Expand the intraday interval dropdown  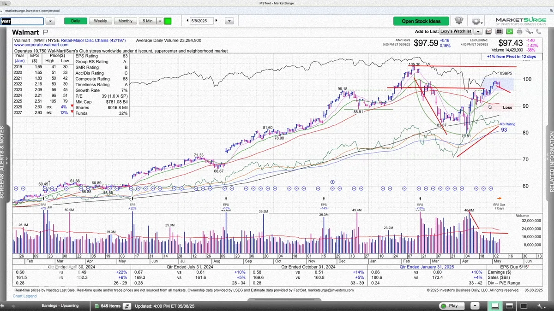click(x=160, y=21)
